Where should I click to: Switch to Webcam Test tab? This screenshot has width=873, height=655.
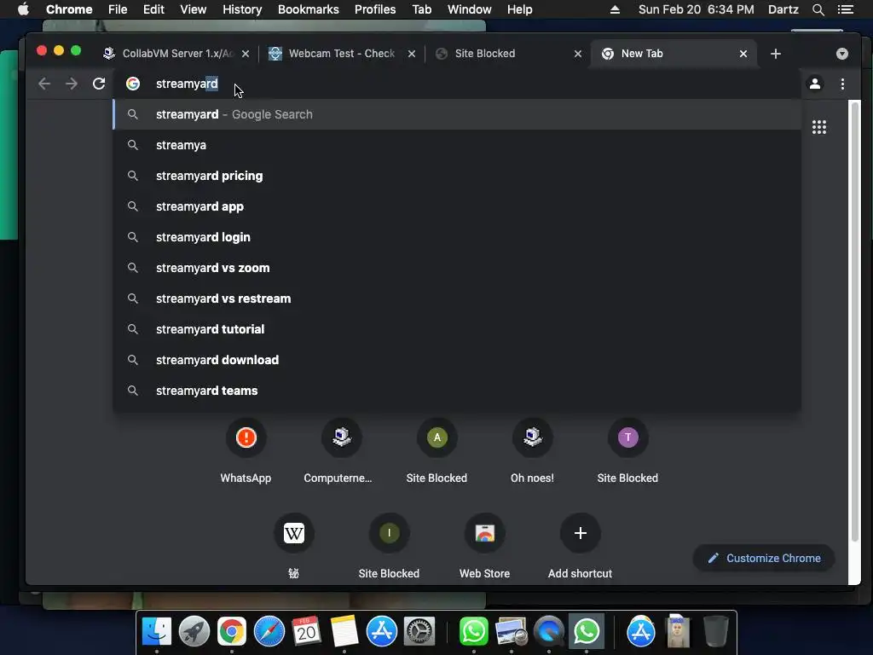[x=339, y=54]
